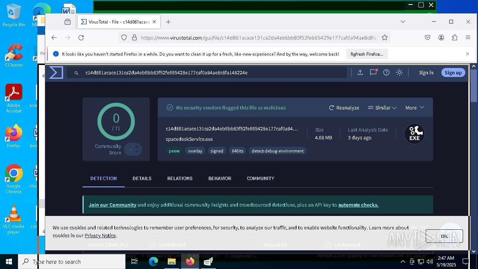
Task: Expand the More dropdown
Action: click(415, 108)
